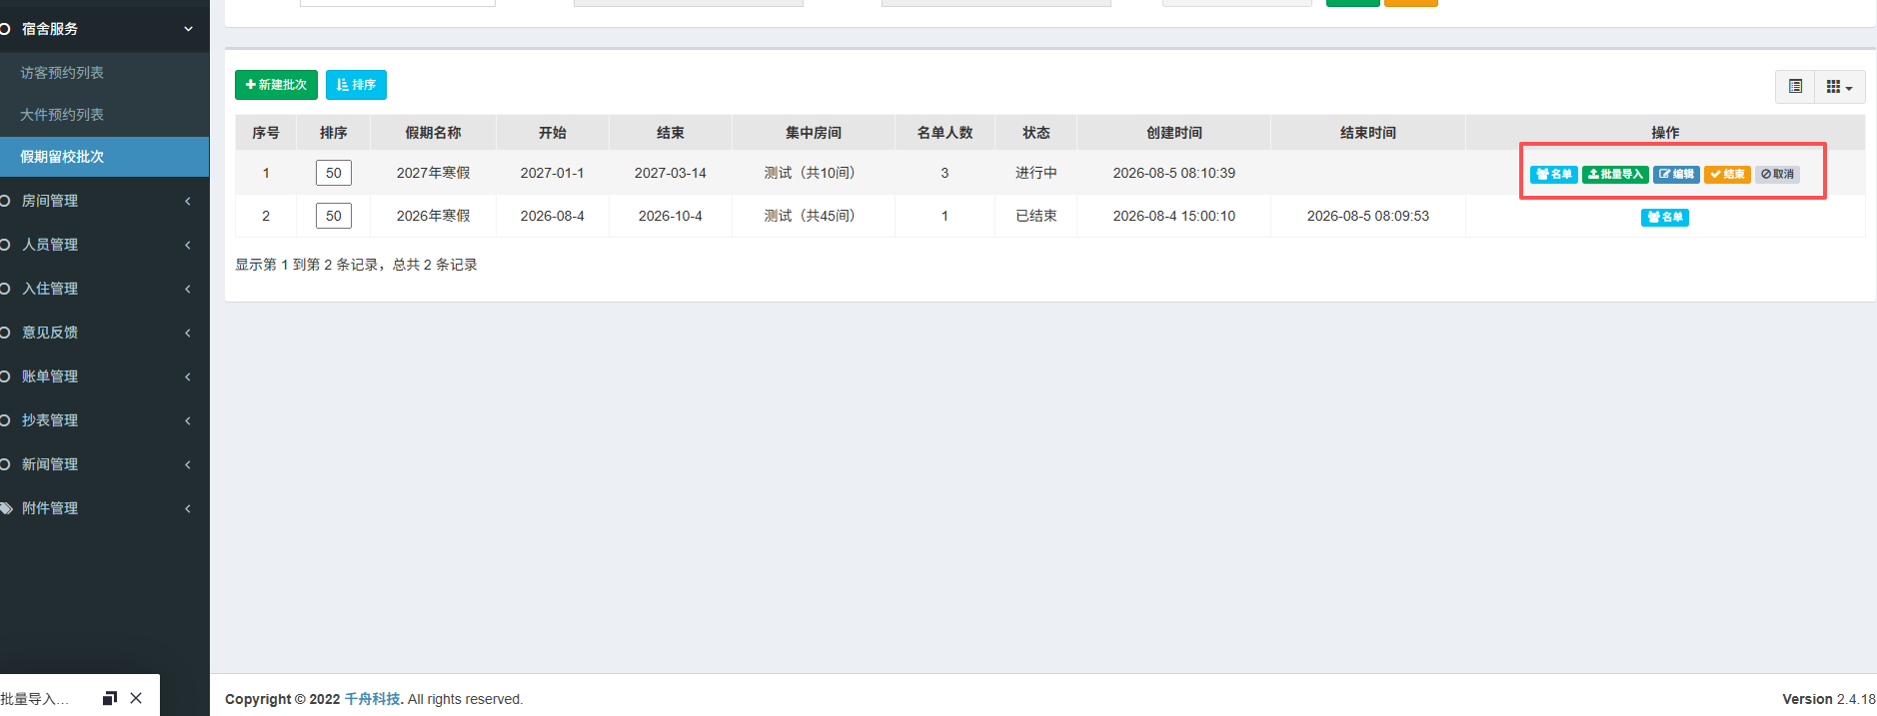Restore the minimized 批量导入 window
Screen dimensions: 1877x716
(110, 698)
